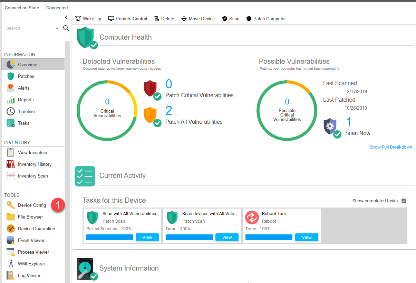Click the Patch Computer shield icon

tap(249, 19)
